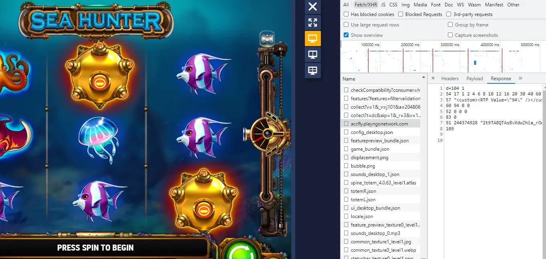The width and height of the screenshot is (546, 259).
Task: Click the brass gauge dial beside the reels
Action: pyautogui.click(x=268, y=134)
